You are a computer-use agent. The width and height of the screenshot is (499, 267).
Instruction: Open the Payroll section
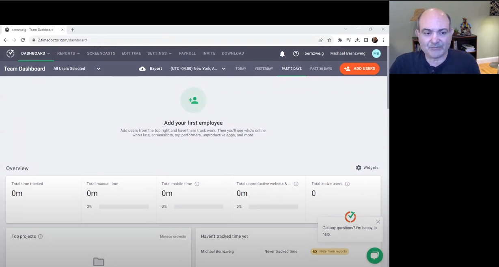[187, 54]
